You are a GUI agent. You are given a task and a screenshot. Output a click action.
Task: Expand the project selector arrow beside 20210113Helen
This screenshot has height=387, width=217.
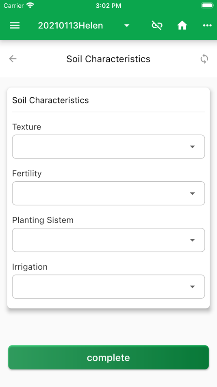click(x=127, y=25)
